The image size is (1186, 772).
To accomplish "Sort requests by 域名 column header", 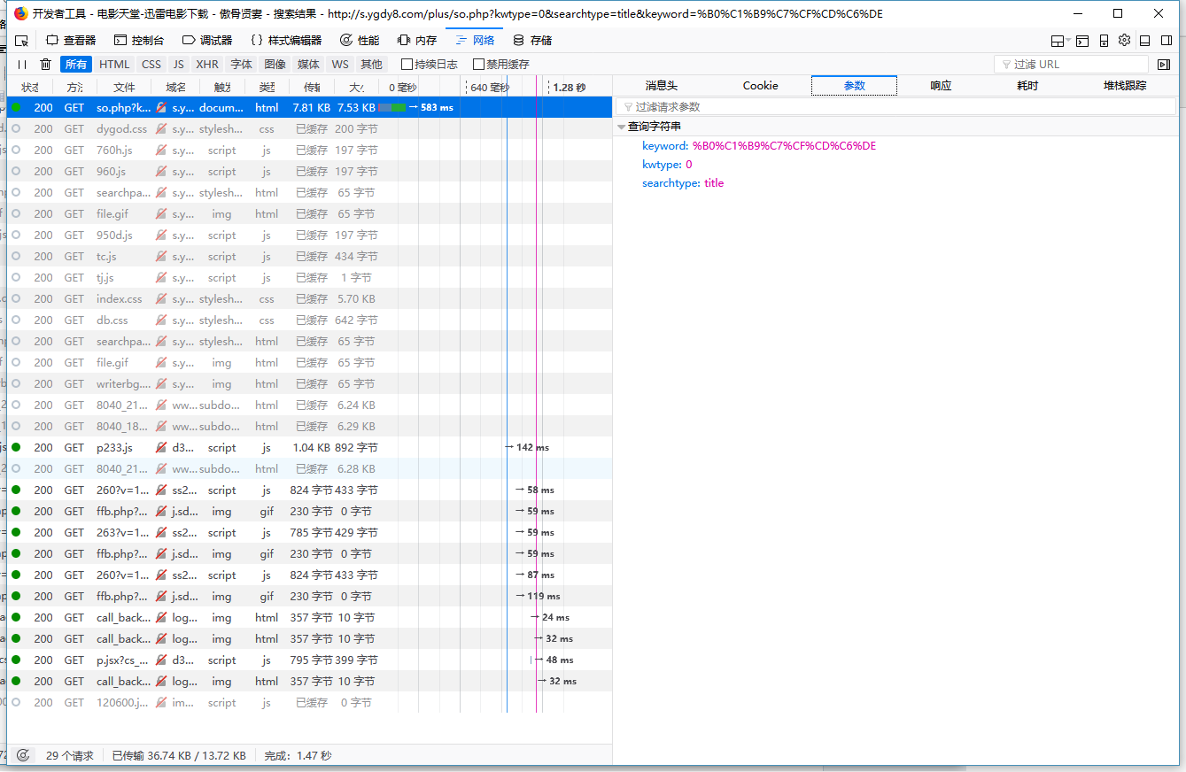I will pyautogui.click(x=176, y=87).
